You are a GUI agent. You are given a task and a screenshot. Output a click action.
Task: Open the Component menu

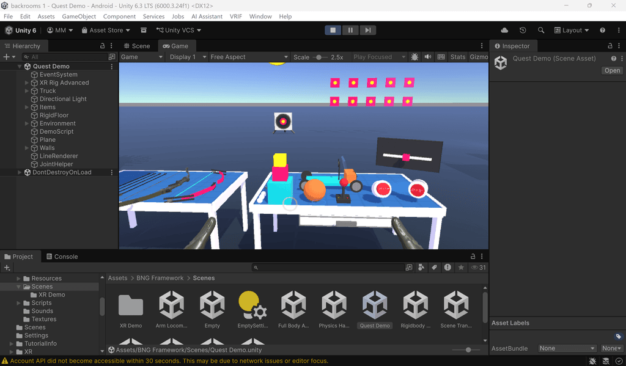click(119, 16)
